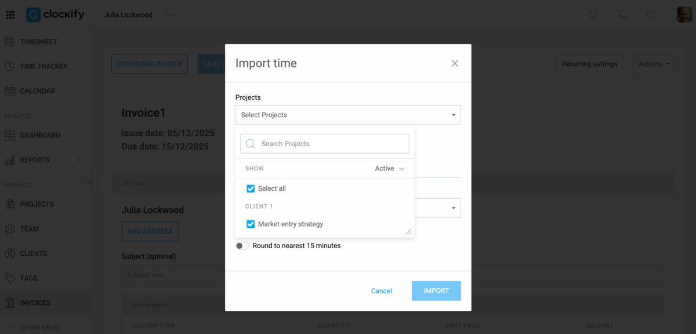Open the Clients page
Image resolution: width=696 pixels, height=334 pixels.
37,253
